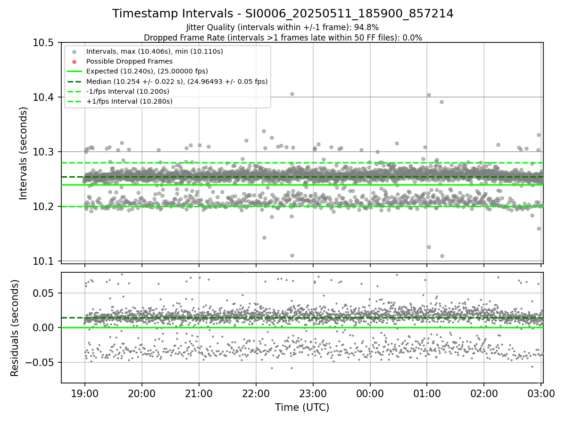Click the lowest outlier point near 10.110s
The height and width of the screenshot is (424, 566).
442,256
